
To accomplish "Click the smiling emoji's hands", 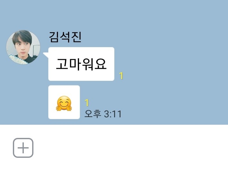I will coord(64,108).
